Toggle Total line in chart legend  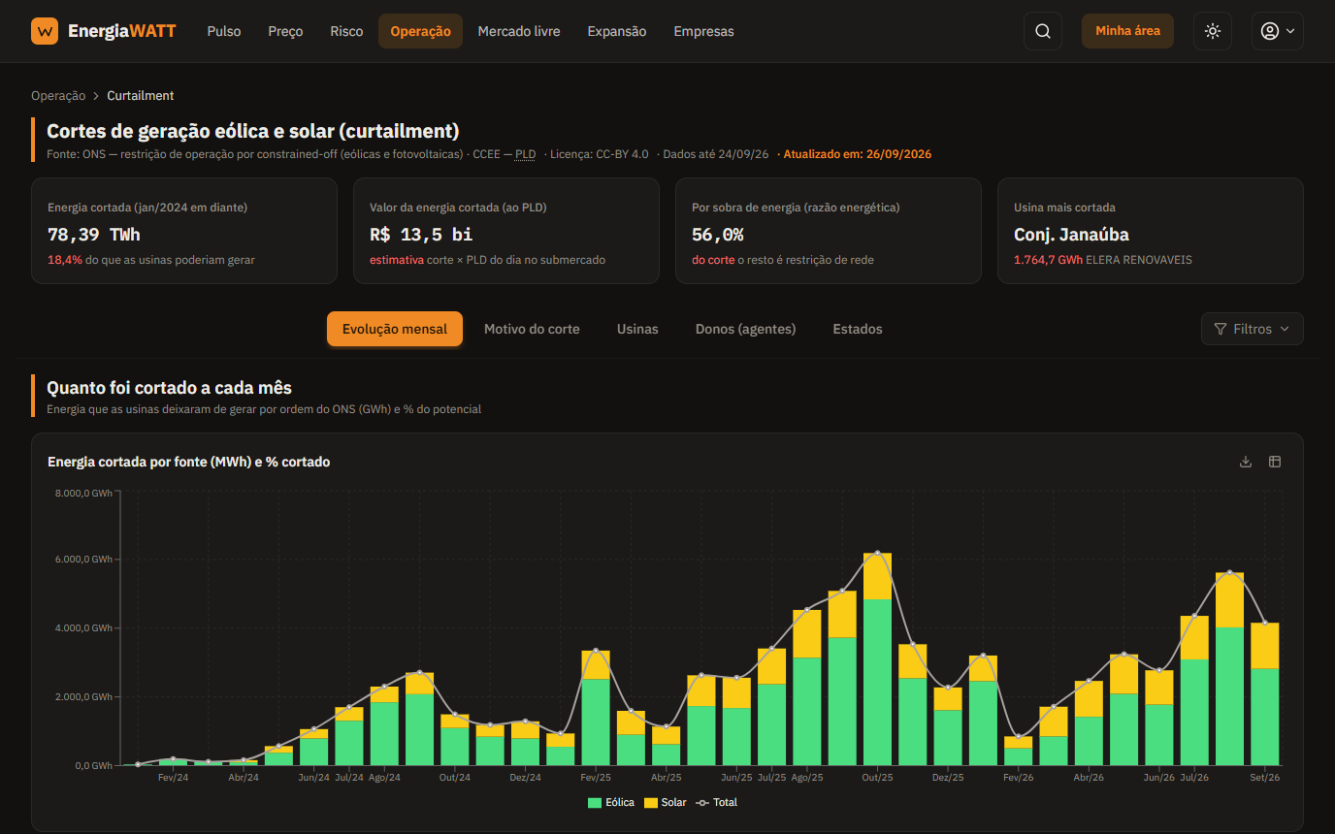[717, 803]
